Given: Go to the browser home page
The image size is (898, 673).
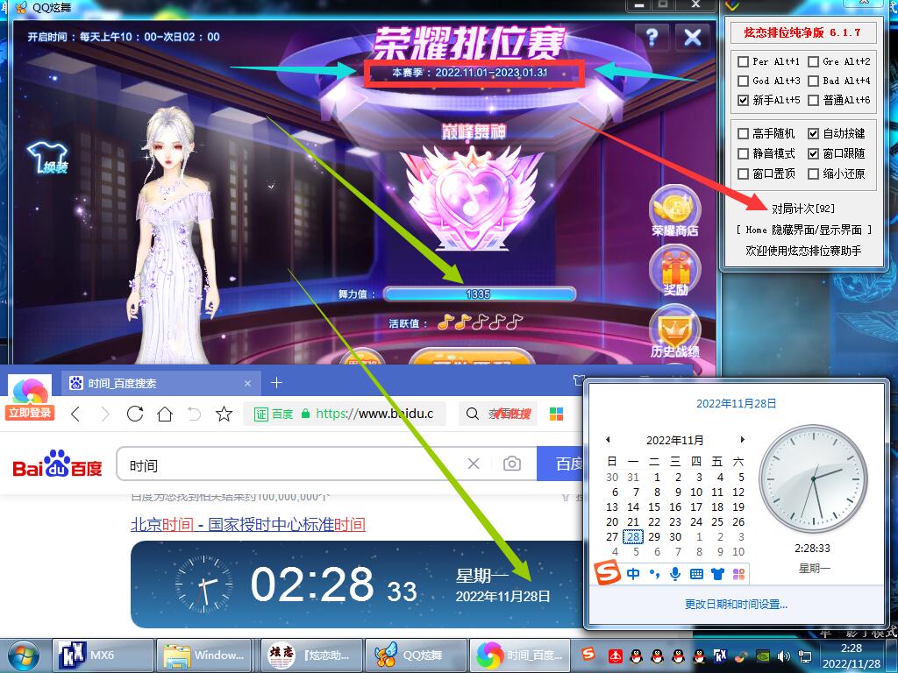Looking at the screenshot, I should (165, 414).
